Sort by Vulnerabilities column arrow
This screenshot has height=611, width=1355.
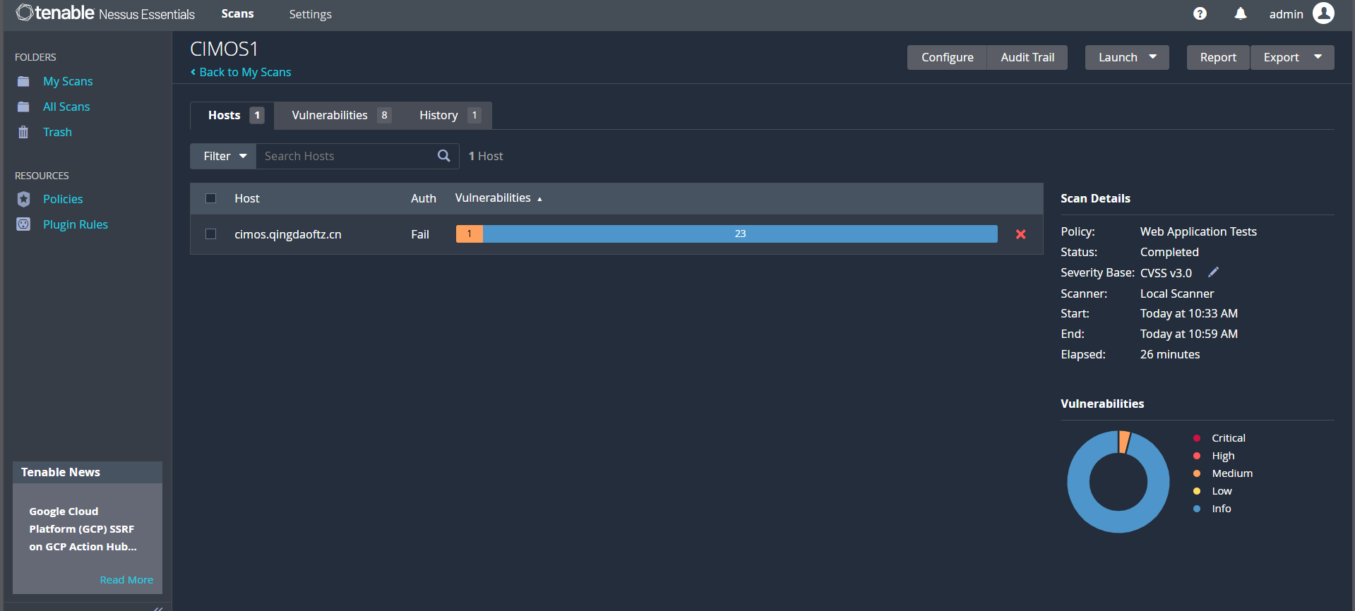[539, 199]
